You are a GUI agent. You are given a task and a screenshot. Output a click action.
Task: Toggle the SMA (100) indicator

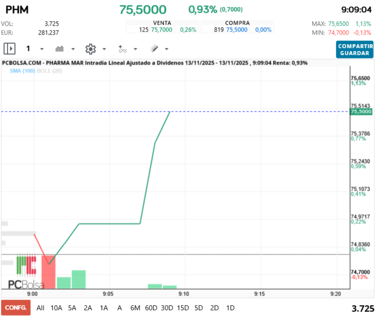click(22, 71)
